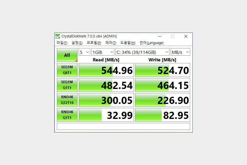Viewport: 247px width, 165px height.
Task: Open the 프로필(P) menu
Action: point(94,43)
